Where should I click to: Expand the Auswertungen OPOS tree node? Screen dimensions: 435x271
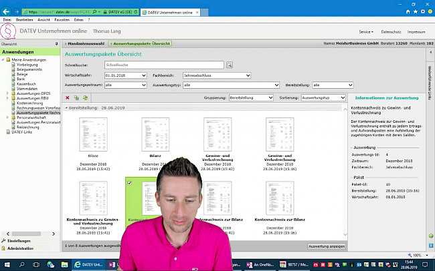(x=7, y=93)
